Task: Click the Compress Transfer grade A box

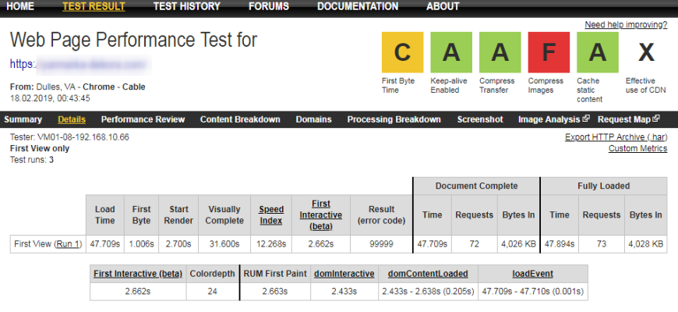Action: (x=500, y=52)
